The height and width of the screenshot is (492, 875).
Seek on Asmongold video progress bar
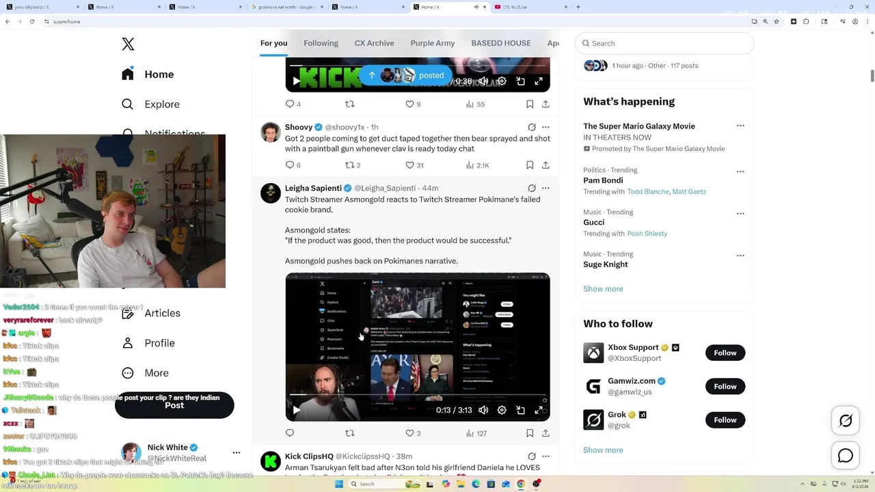[x=417, y=395]
